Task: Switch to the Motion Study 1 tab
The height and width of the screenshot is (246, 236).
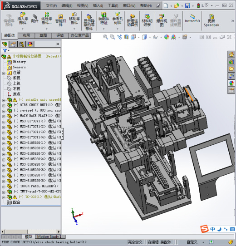Action: [x=49, y=236]
